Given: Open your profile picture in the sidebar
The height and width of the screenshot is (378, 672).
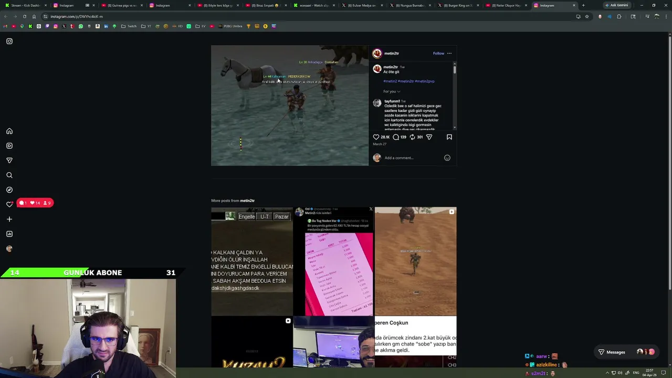Looking at the screenshot, I should click(x=9, y=249).
